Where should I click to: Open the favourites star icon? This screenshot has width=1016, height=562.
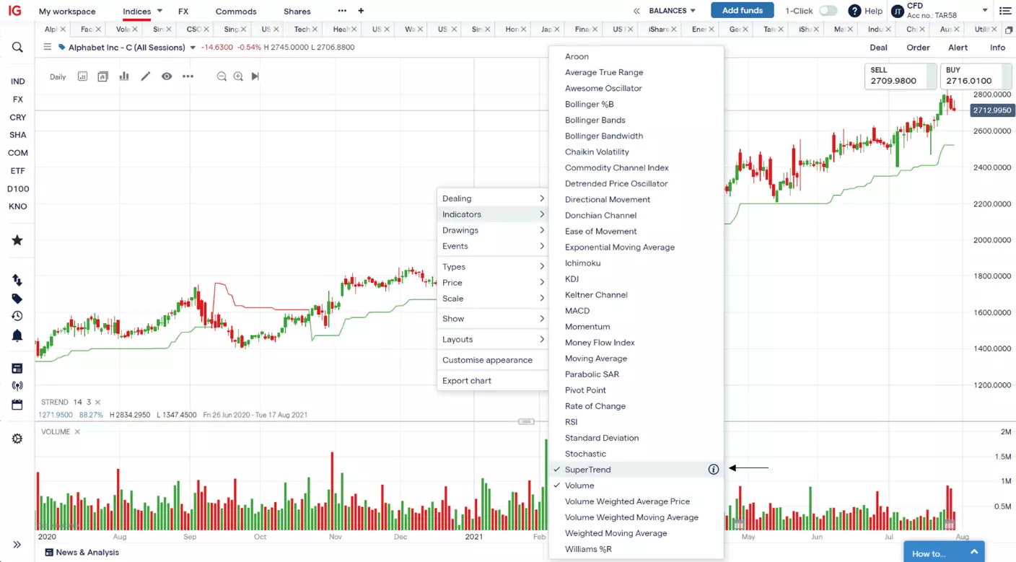coord(17,240)
